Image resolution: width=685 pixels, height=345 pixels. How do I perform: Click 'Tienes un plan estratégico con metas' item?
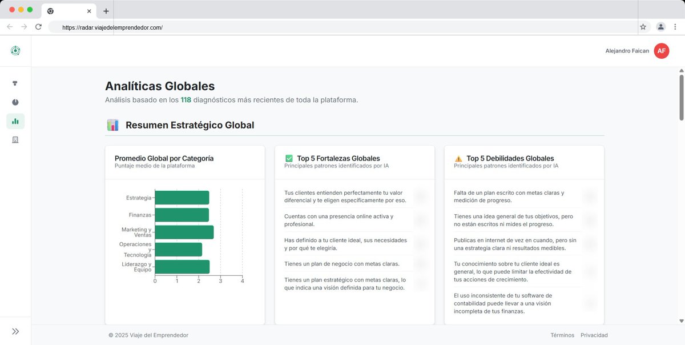tap(345, 283)
